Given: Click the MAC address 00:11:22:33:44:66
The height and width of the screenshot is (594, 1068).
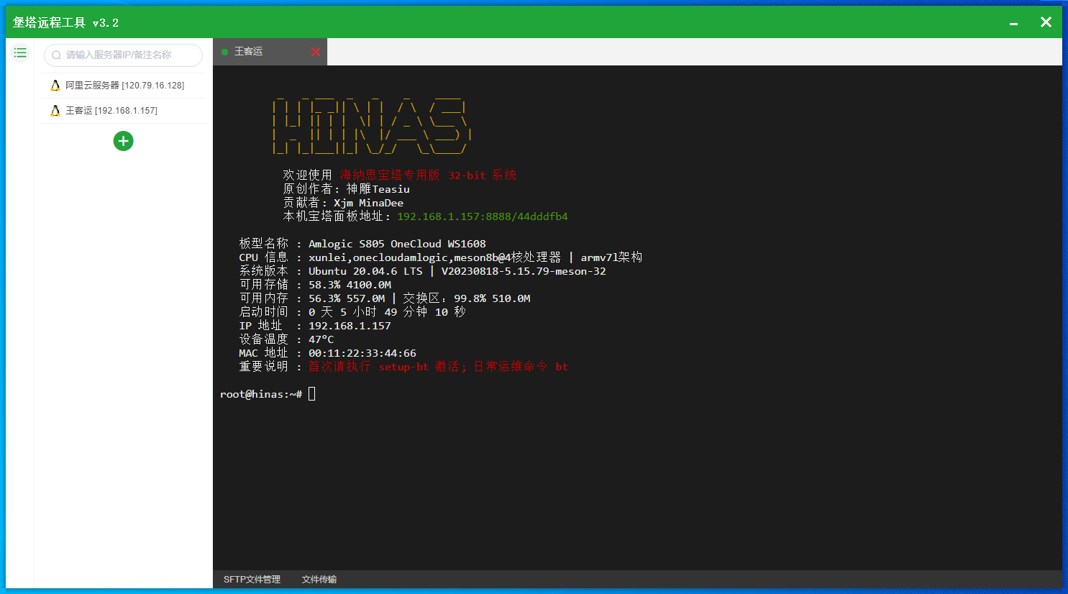Looking at the screenshot, I should tap(362, 353).
